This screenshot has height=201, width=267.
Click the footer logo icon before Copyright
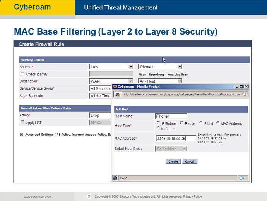click(x=89, y=197)
